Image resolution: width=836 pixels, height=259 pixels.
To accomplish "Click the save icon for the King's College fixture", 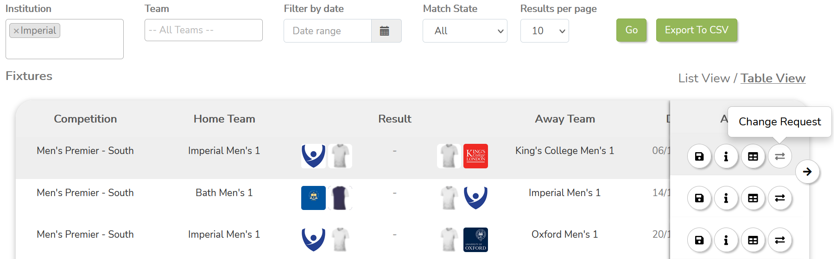I will 699,156.
